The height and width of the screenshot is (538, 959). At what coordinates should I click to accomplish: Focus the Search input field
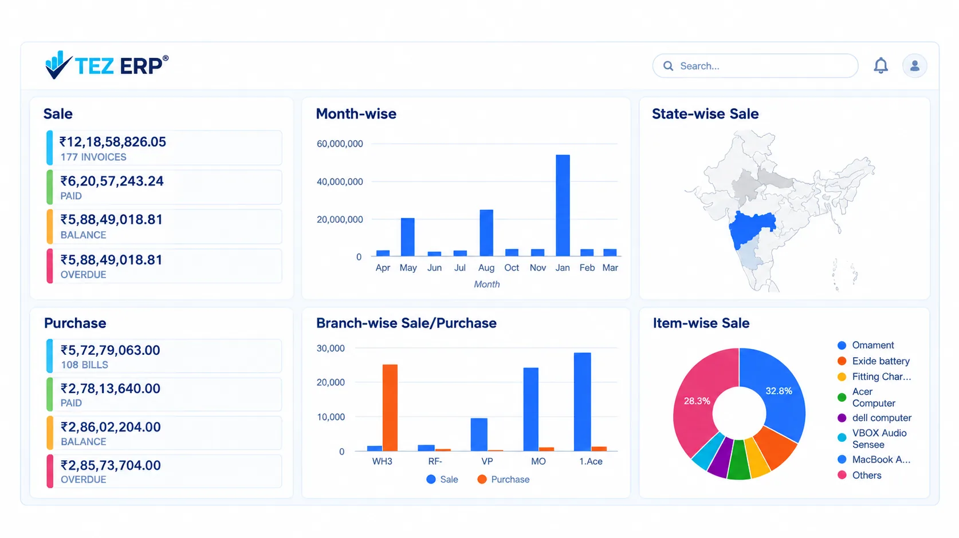pyautogui.click(x=755, y=66)
